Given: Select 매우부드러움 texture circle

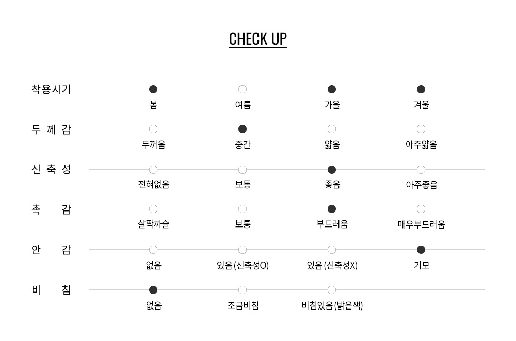Looking at the screenshot, I should coord(421,209).
